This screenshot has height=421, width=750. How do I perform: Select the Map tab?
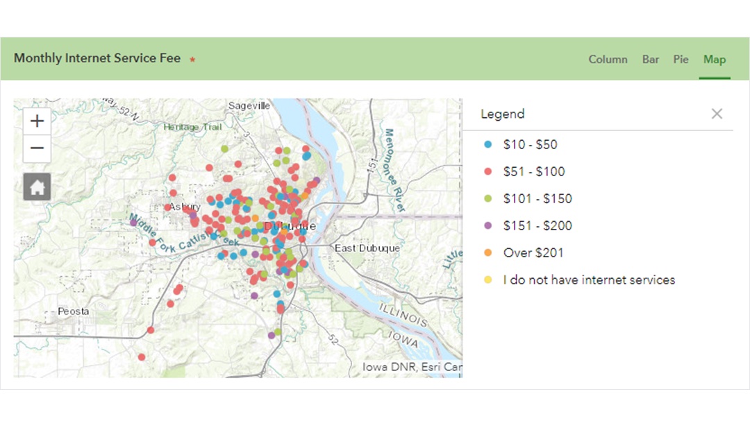715,60
